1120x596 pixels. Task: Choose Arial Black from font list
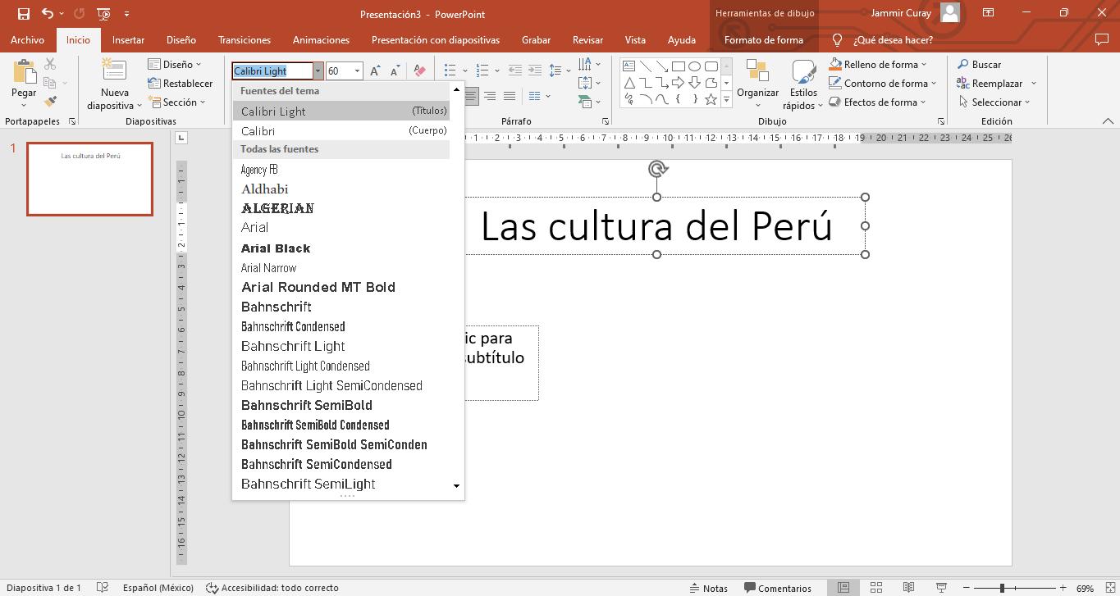point(276,248)
